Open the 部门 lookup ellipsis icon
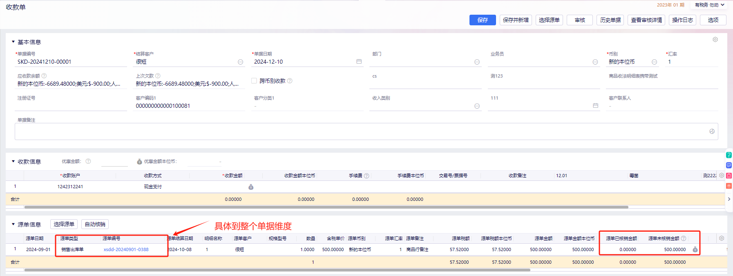The width and height of the screenshot is (733, 276). pos(477,62)
